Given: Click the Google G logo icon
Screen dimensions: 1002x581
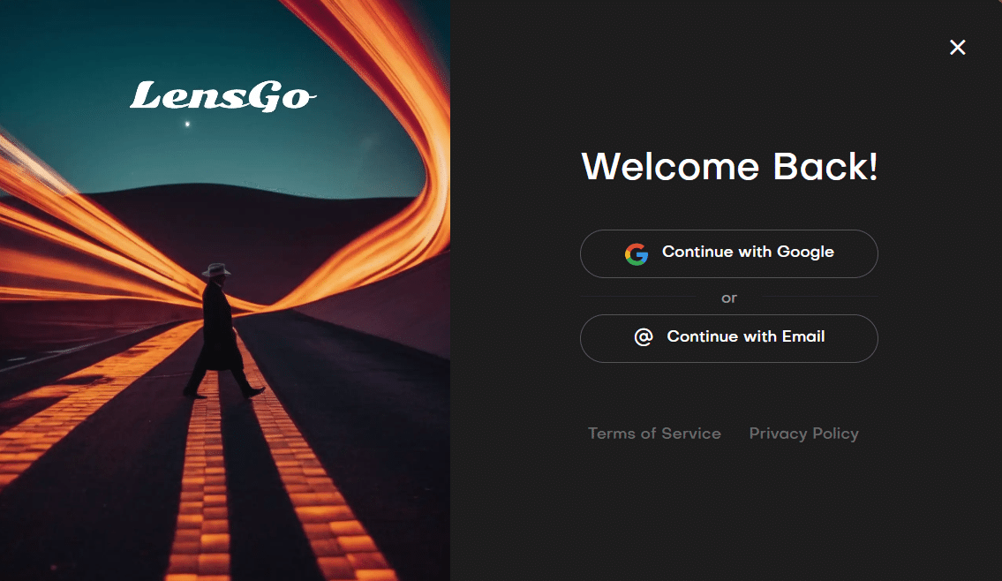Looking at the screenshot, I should pos(637,253).
